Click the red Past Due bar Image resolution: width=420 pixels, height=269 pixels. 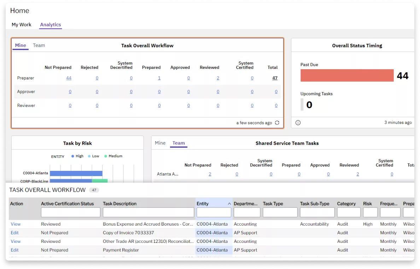tap(346, 76)
